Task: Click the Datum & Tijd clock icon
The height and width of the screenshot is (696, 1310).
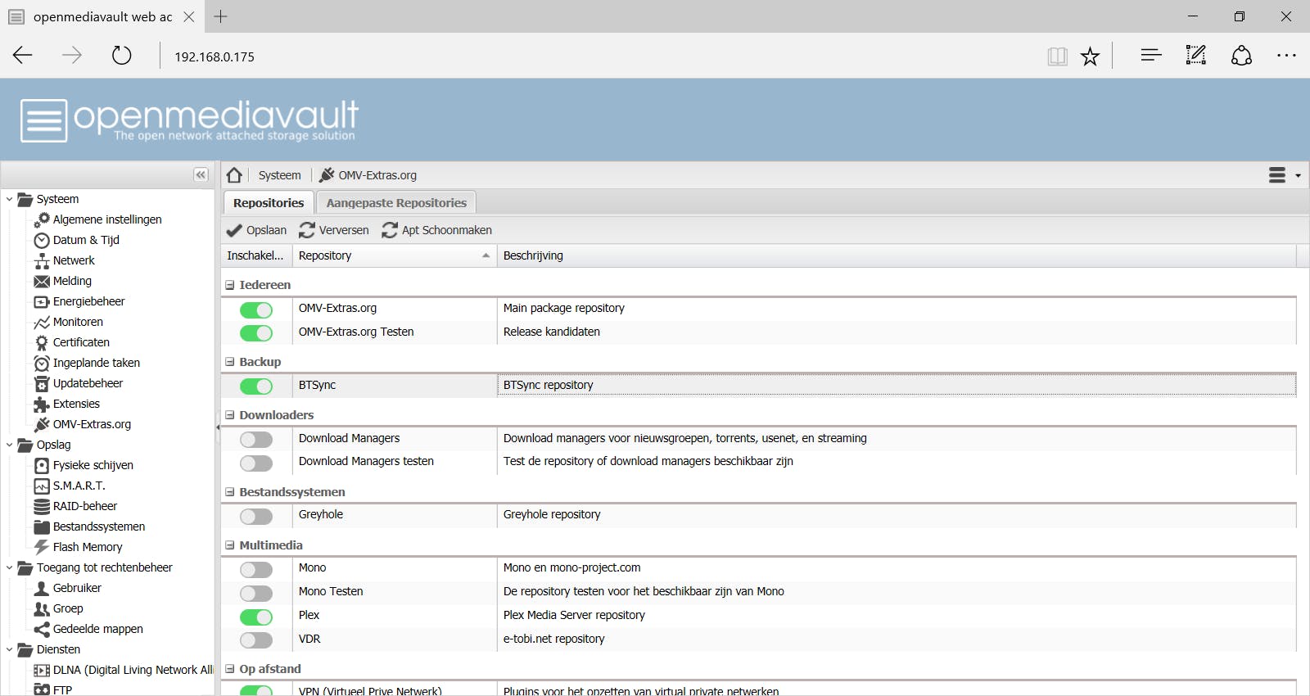Action: pos(42,240)
